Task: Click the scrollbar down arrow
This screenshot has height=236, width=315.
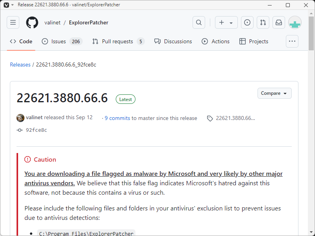Action: click(x=311, y=232)
